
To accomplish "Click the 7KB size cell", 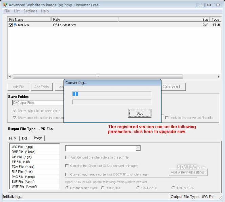I will coord(205,25).
